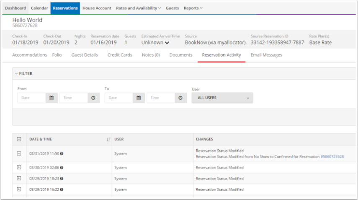Open the From date calendar picker icon

(x=52, y=98)
